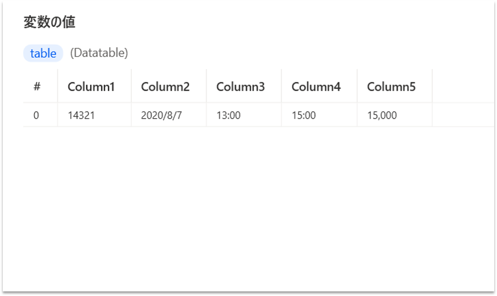Click the divider between # and Column1 headers
Screen dimensions: 497x296
coord(58,87)
